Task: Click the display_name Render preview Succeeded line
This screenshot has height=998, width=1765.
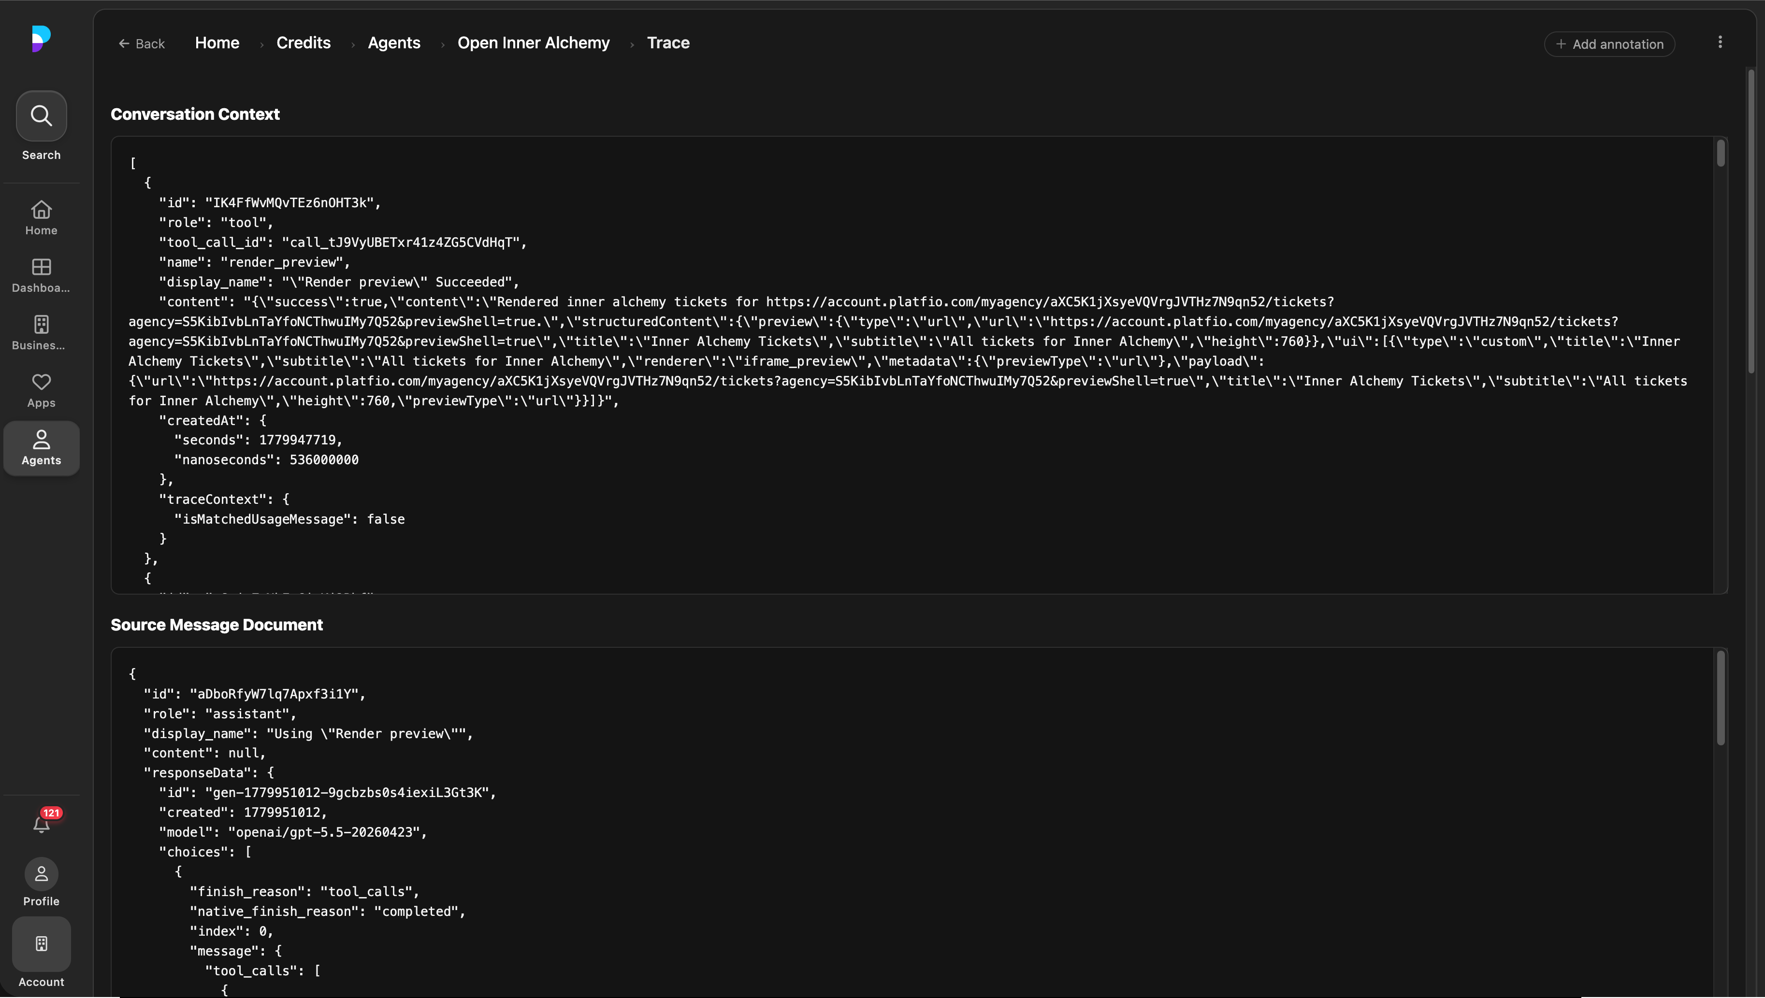Action: click(x=339, y=283)
